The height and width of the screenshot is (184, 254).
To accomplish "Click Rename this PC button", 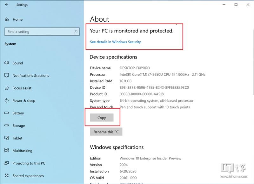I will pos(106,132).
